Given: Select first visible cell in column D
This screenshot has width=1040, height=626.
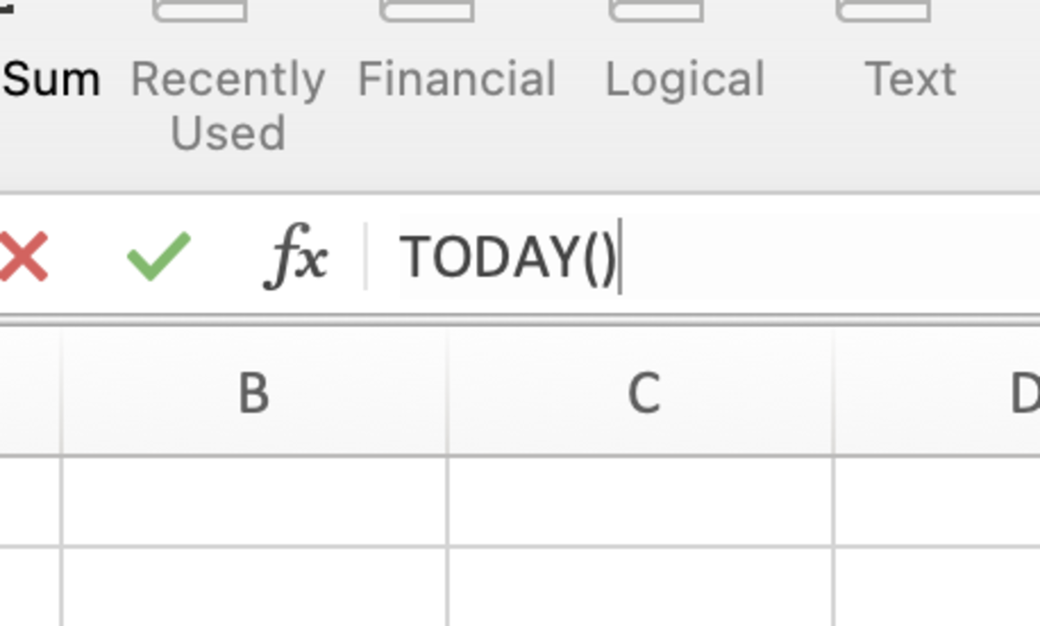Looking at the screenshot, I should coord(937,500).
